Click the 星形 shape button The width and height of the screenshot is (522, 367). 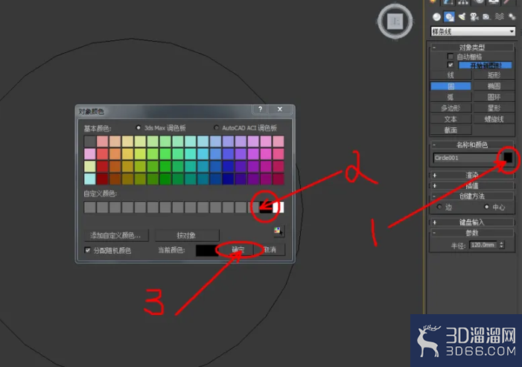(494, 108)
